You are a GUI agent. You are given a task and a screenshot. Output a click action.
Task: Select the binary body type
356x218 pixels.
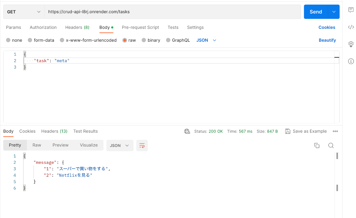pyautogui.click(x=144, y=40)
